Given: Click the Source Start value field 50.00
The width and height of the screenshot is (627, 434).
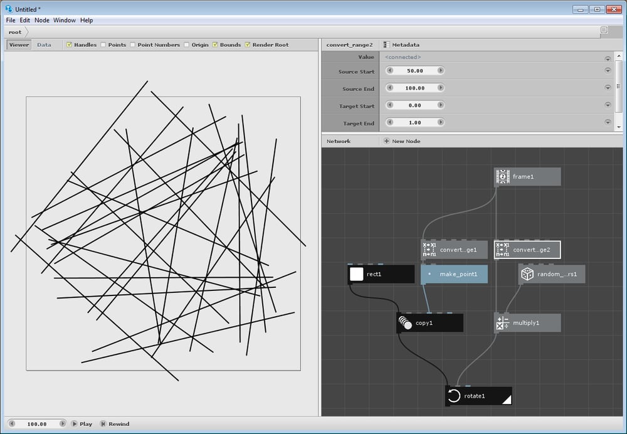Looking at the screenshot, I should pyautogui.click(x=415, y=70).
